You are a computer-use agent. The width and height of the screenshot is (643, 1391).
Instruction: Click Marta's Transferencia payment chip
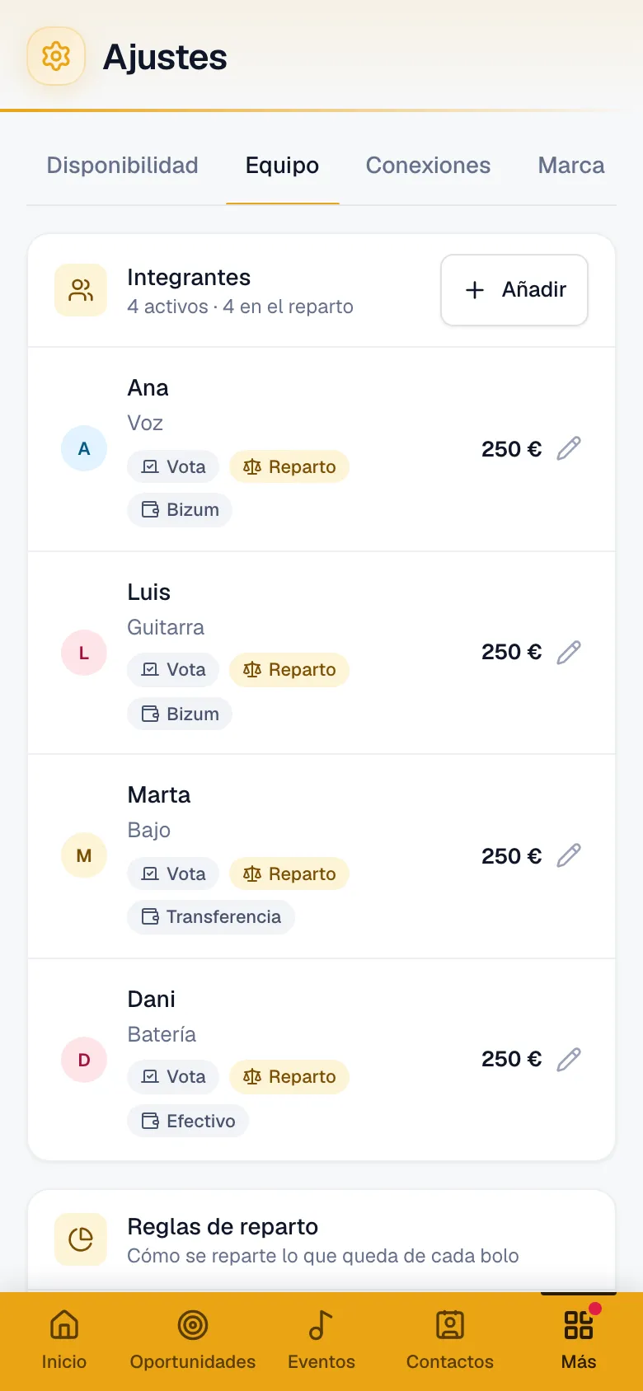(x=211, y=916)
